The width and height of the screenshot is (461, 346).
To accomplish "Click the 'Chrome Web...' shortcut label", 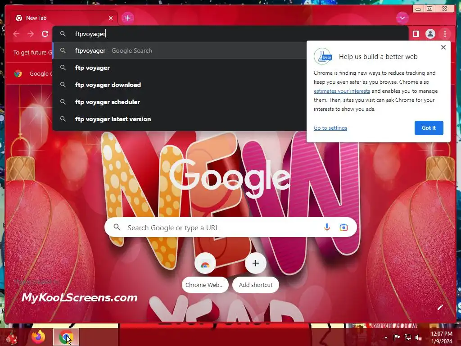I will coord(205,285).
